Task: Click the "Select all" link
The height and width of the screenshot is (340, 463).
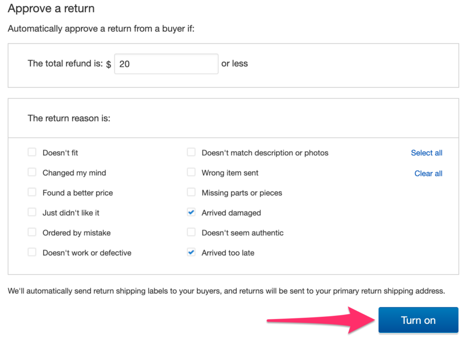Action: (426, 153)
